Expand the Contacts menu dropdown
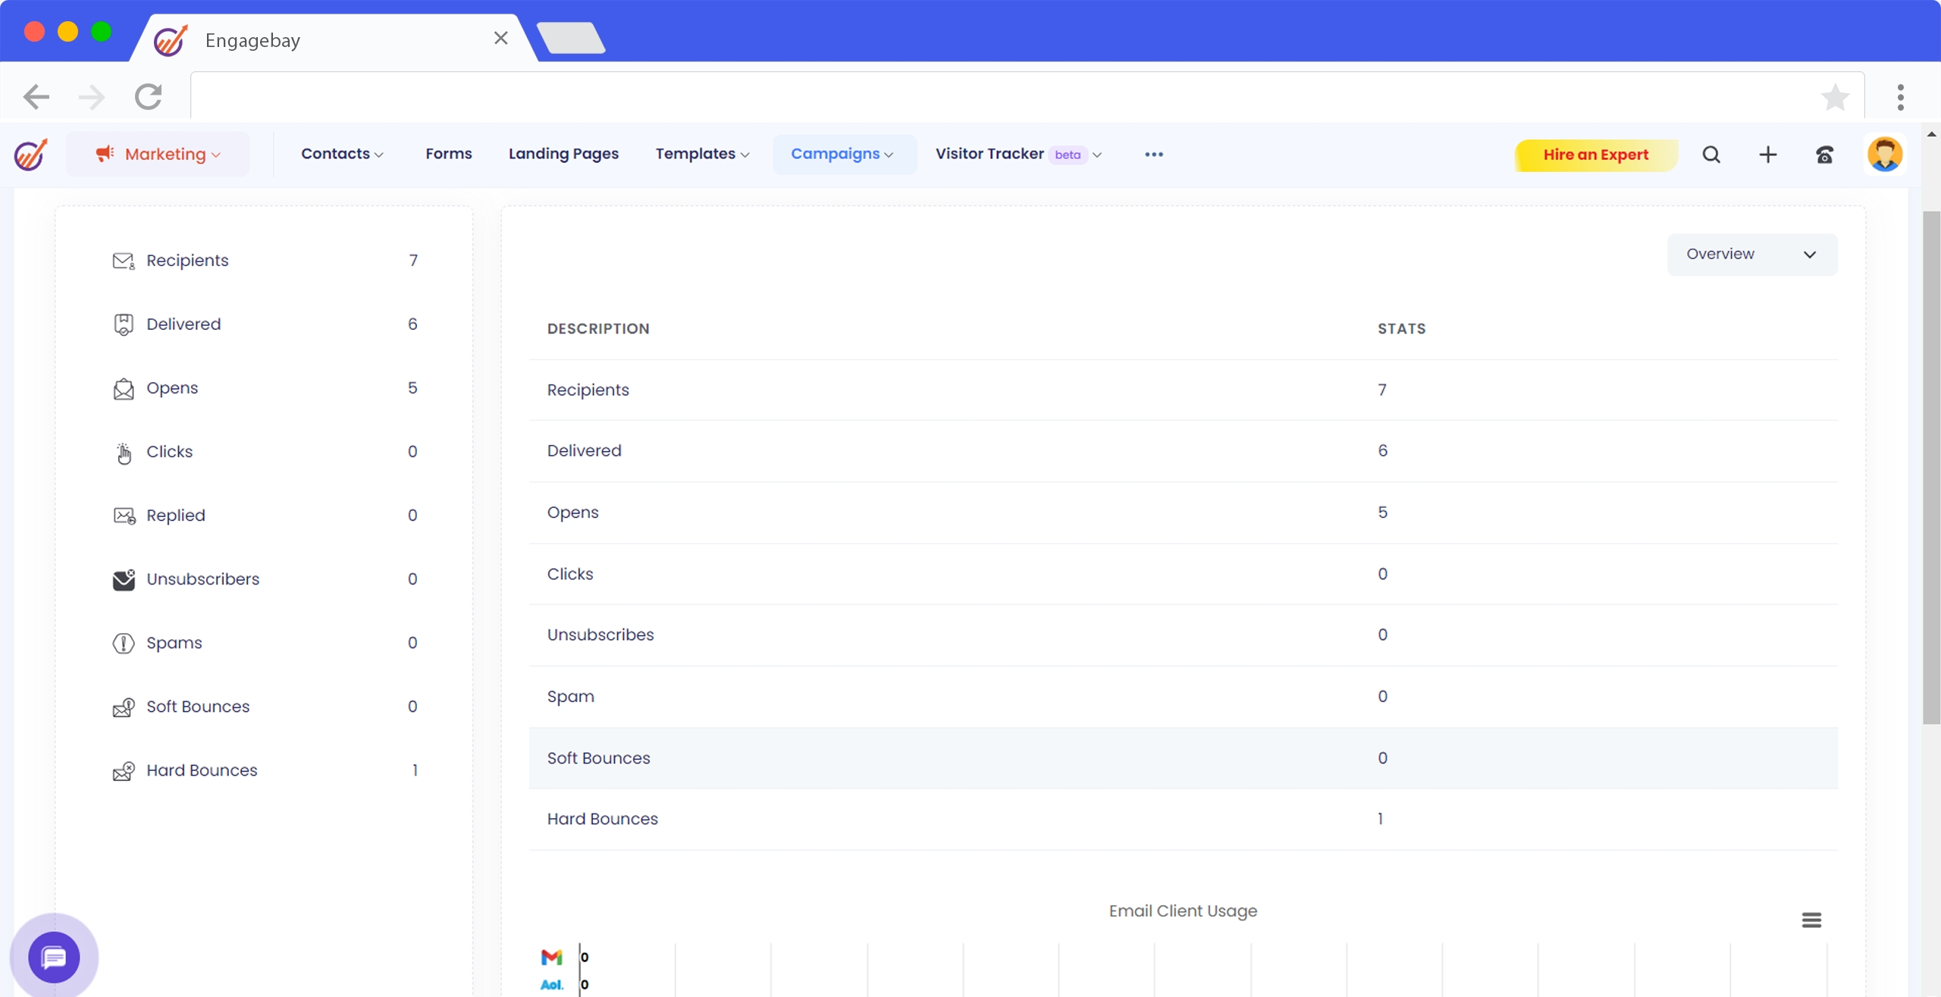 [342, 154]
